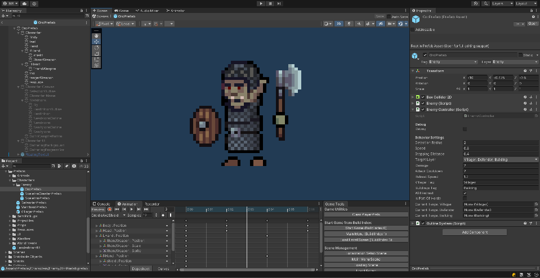Image resolution: width=540 pixels, height=278 pixels.
Task: Disable the Outline System script checkbox
Action: (423, 223)
